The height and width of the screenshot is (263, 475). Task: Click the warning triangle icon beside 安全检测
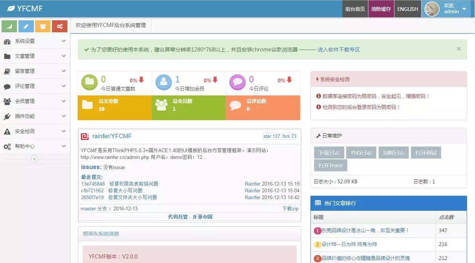tap(7, 131)
